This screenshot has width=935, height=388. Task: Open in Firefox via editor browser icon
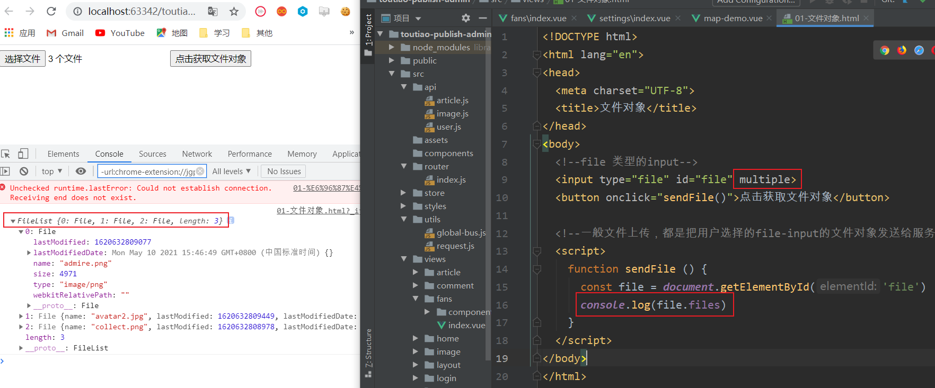tap(902, 50)
